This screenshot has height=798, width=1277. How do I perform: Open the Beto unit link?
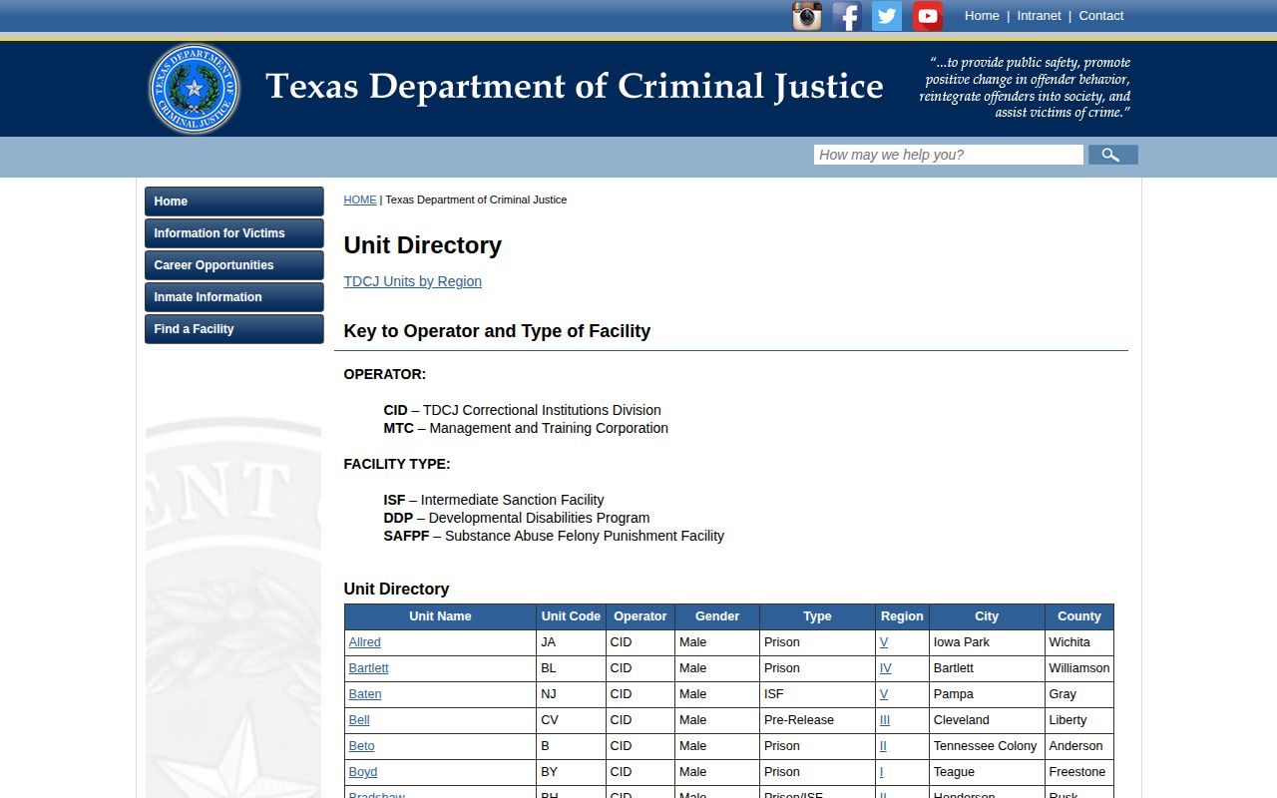tap(362, 746)
